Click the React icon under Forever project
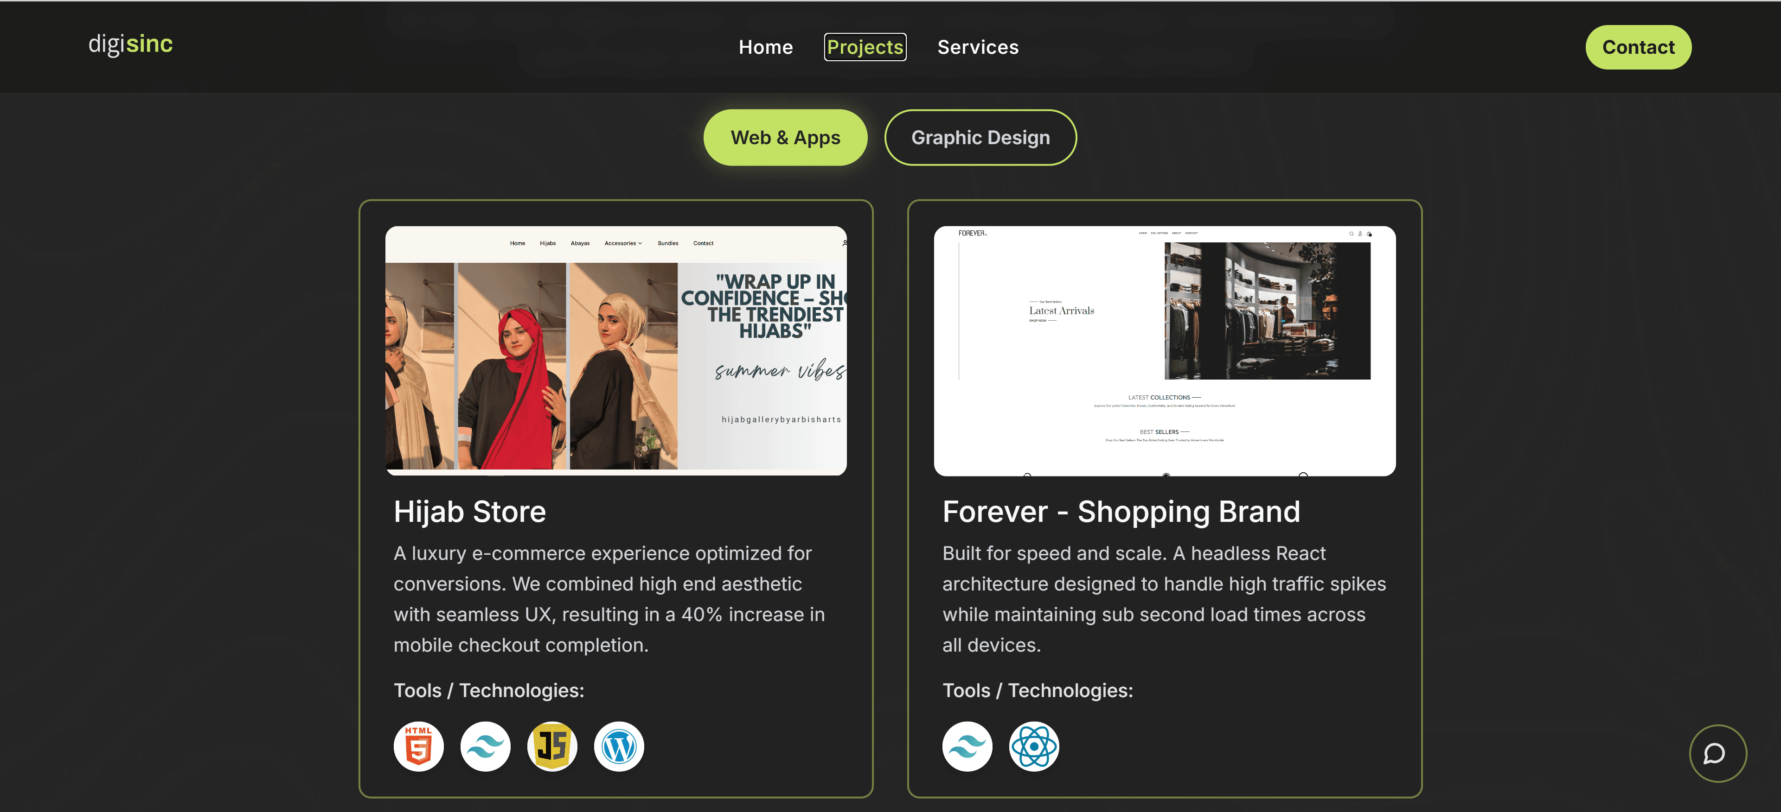 click(x=1034, y=746)
